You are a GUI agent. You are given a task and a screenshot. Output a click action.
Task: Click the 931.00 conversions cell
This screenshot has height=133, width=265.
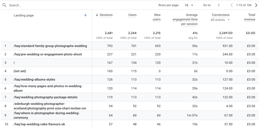point(227,46)
